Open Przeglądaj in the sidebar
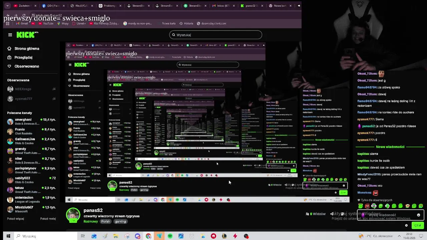The width and height of the screenshot is (427, 240). tap(20, 57)
